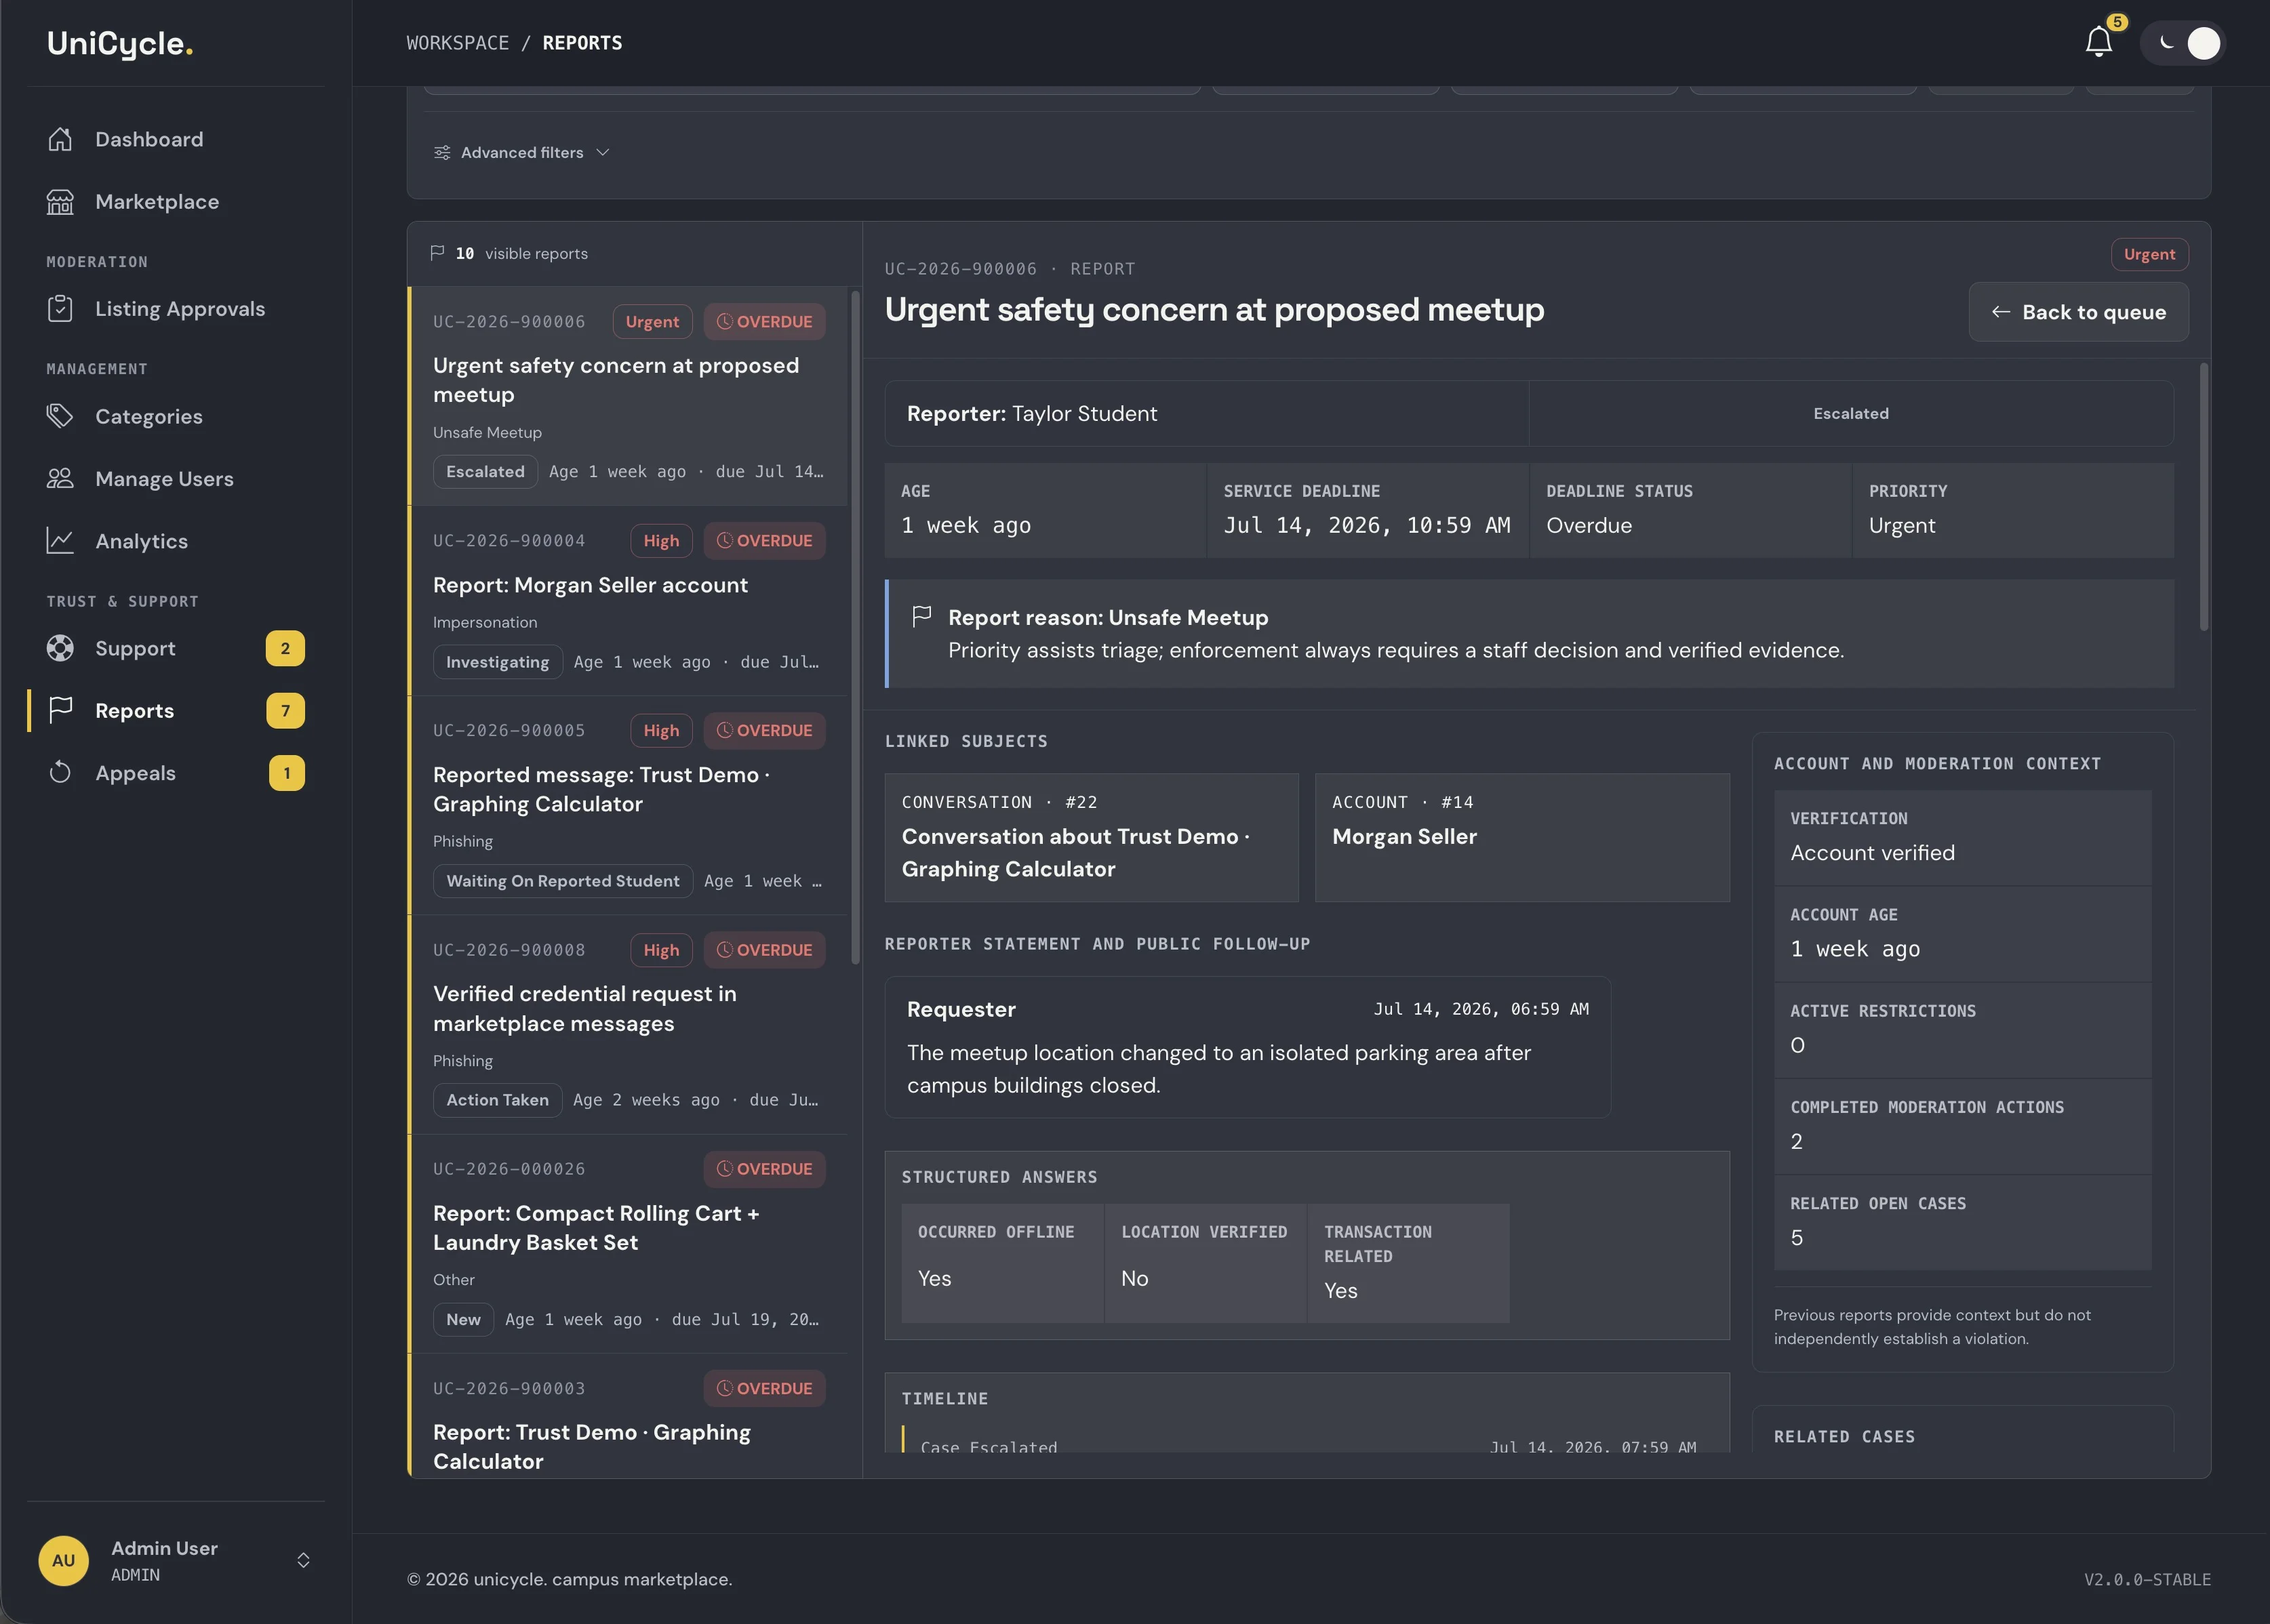Viewport: 2270px width, 1624px height.
Task: Click Back to queue button
Action: tap(2078, 312)
